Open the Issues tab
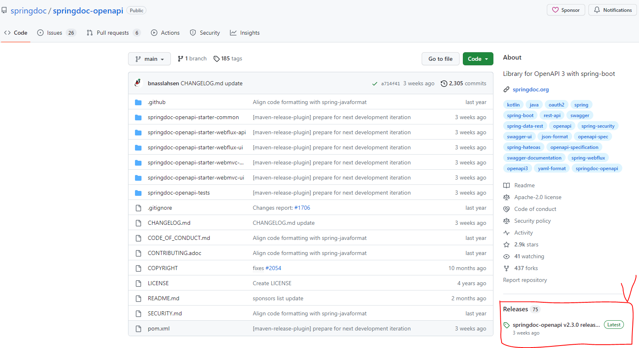Image resolution: width=639 pixels, height=348 pixels. pos(56,33)
